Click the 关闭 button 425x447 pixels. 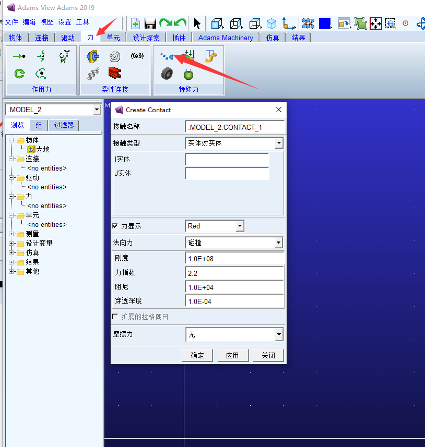268,356
